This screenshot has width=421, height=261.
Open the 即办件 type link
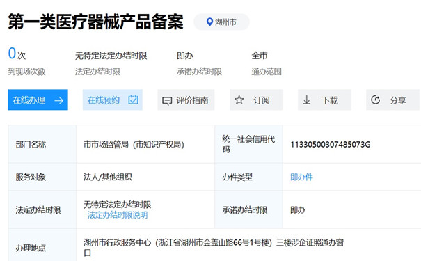[x=301, y=177]
